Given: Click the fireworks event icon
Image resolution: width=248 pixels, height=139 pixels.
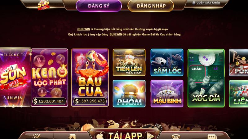Looking at the screenshot, I should (36, 137).
